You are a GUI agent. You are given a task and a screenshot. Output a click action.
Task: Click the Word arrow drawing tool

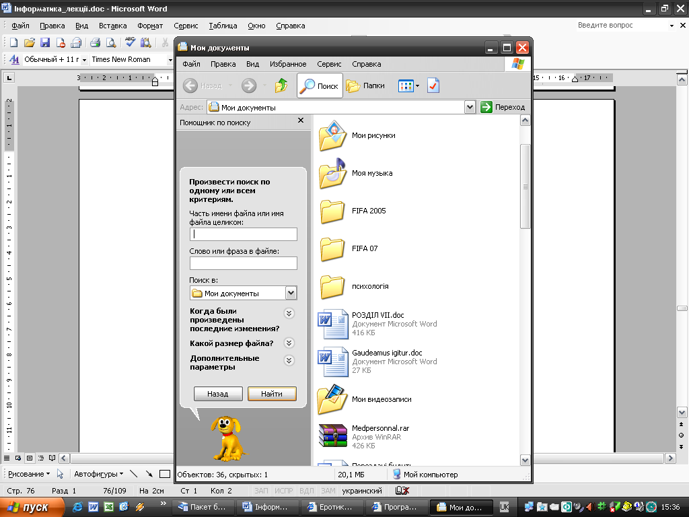tap(149, 474)
